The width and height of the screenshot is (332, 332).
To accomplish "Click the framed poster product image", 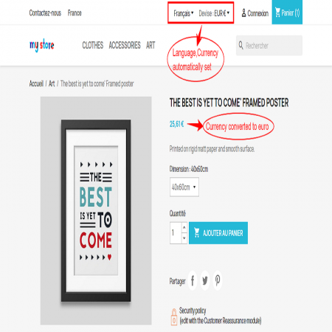I will pyautogui.click(x=96, y=210).
